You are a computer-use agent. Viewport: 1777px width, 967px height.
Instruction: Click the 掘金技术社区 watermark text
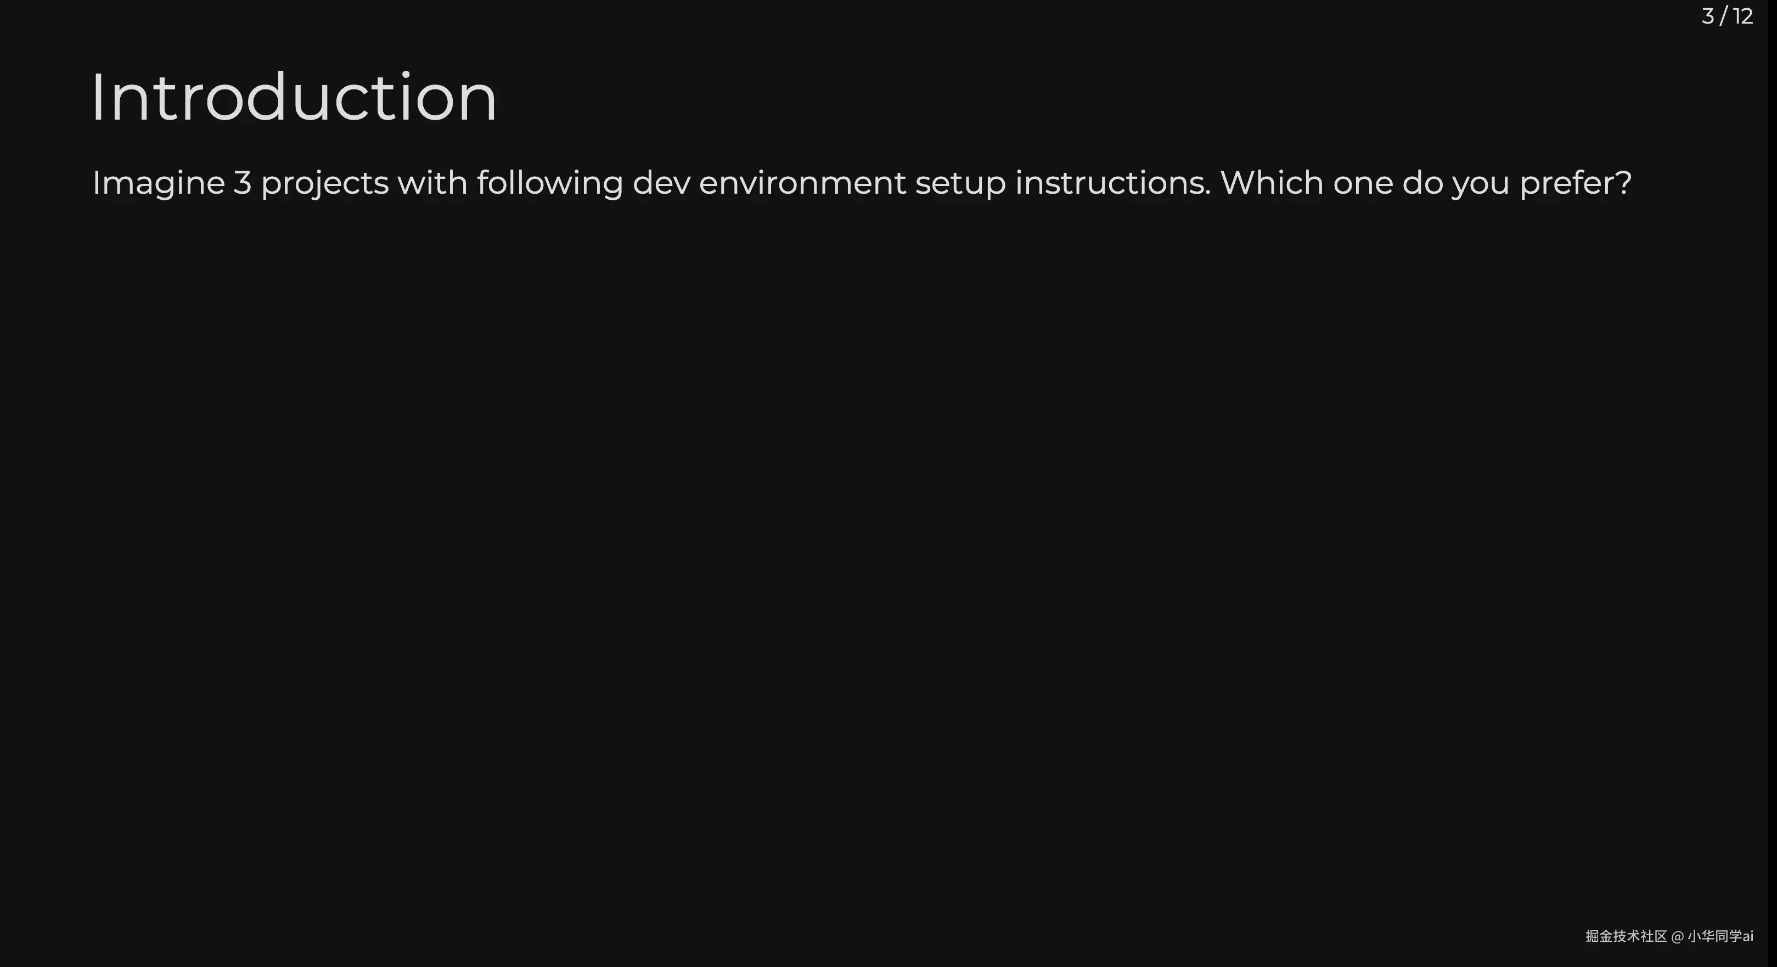[1625, 936]
